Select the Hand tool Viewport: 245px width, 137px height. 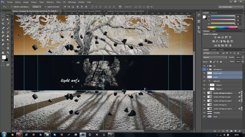pos(3,53)
